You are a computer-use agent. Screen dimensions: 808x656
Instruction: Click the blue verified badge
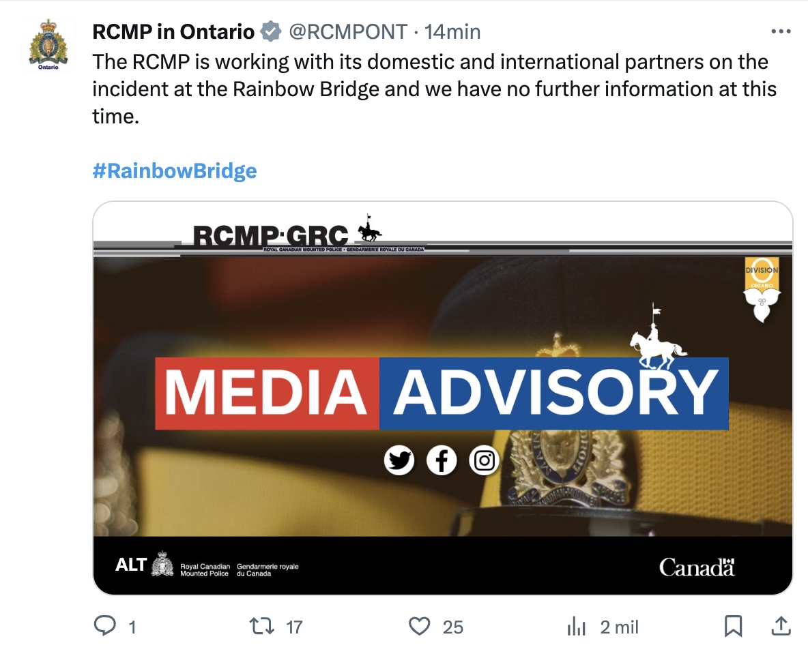pyautogui.click(x=272, y=31)
